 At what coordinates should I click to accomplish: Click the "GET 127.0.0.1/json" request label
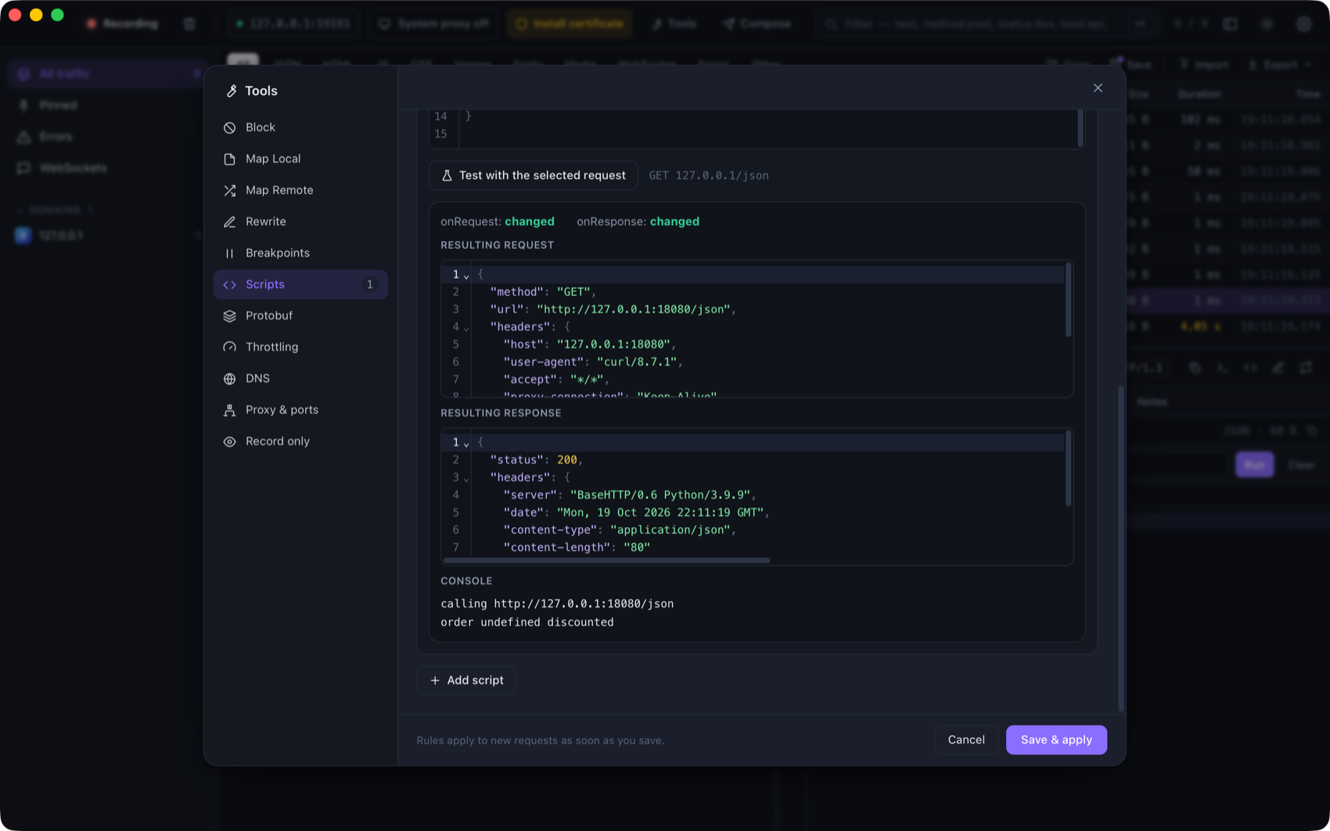point(709,175)
